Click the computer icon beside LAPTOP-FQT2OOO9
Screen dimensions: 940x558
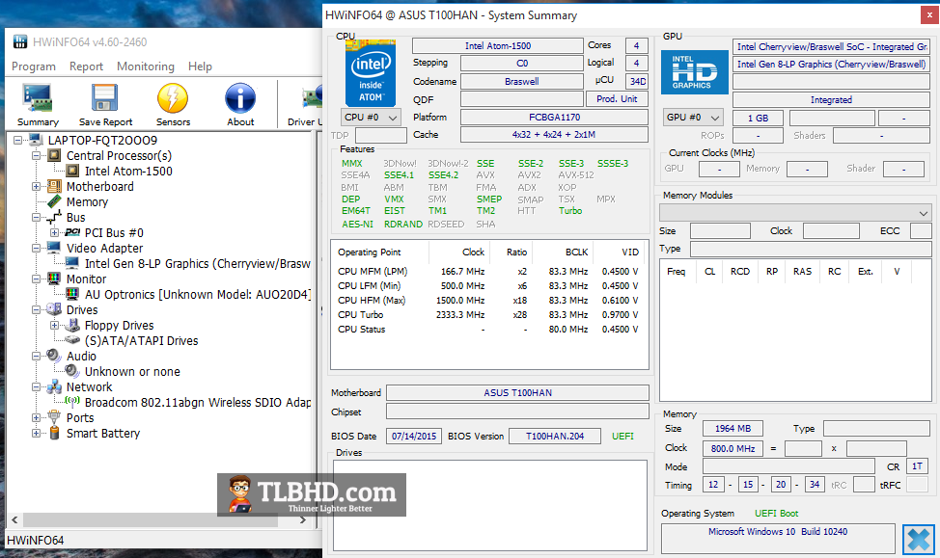click(x=36, y=140)
